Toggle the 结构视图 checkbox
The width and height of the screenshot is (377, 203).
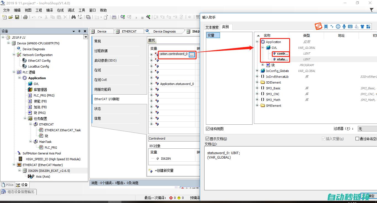(x=208, y=129)
